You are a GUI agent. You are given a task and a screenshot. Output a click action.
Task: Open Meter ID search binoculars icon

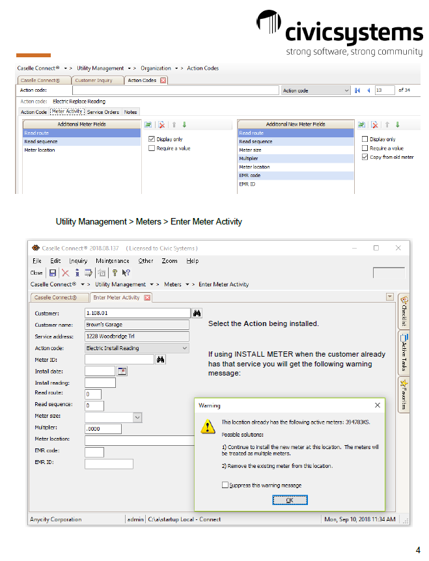click(x=160, y=359)
